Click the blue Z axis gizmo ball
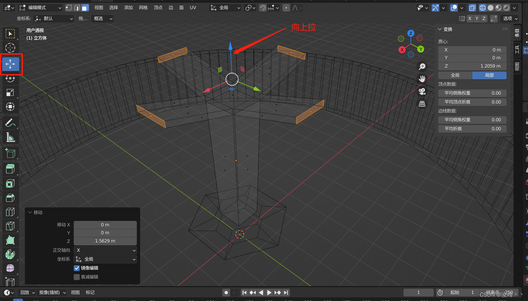 pos(411,33)
